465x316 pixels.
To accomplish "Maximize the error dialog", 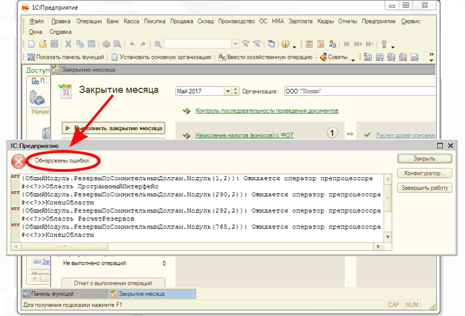I will [440, 146].
